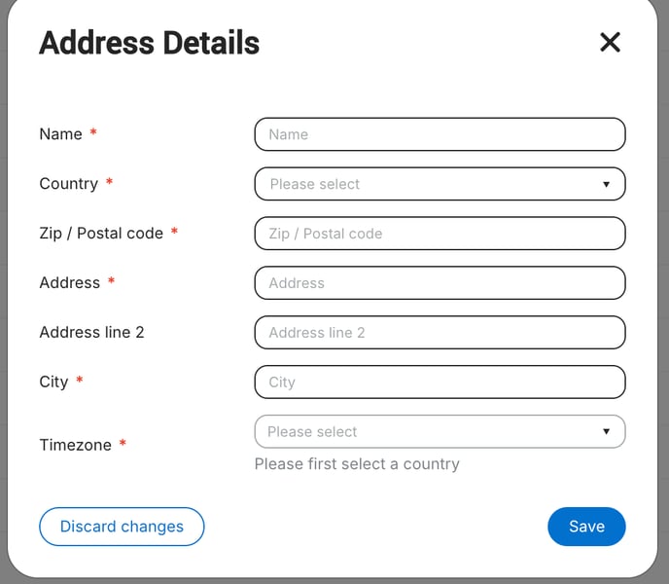Click the Timezone dropdown arrow icon

tap(606, 431)
